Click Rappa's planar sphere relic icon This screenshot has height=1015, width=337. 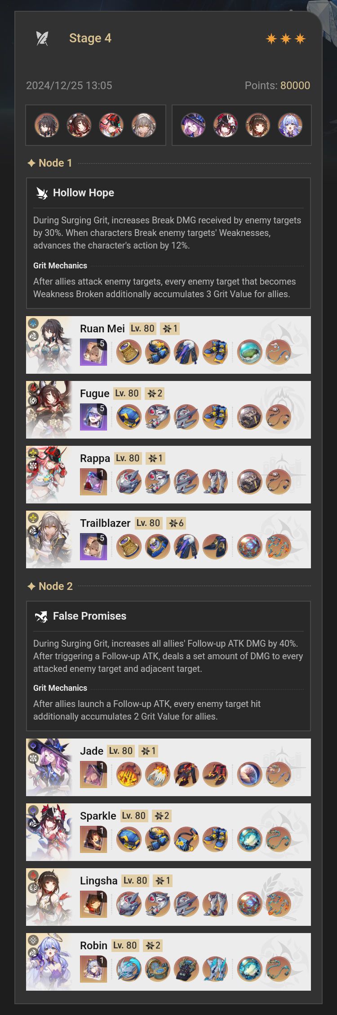click(x=249, y=482)
